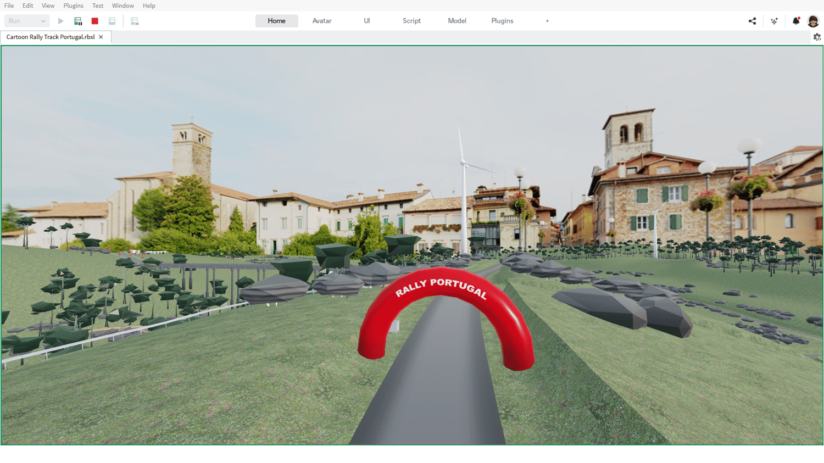
Task: Click the Play simulation arrow icon
Action: click(x=60, y=21)
